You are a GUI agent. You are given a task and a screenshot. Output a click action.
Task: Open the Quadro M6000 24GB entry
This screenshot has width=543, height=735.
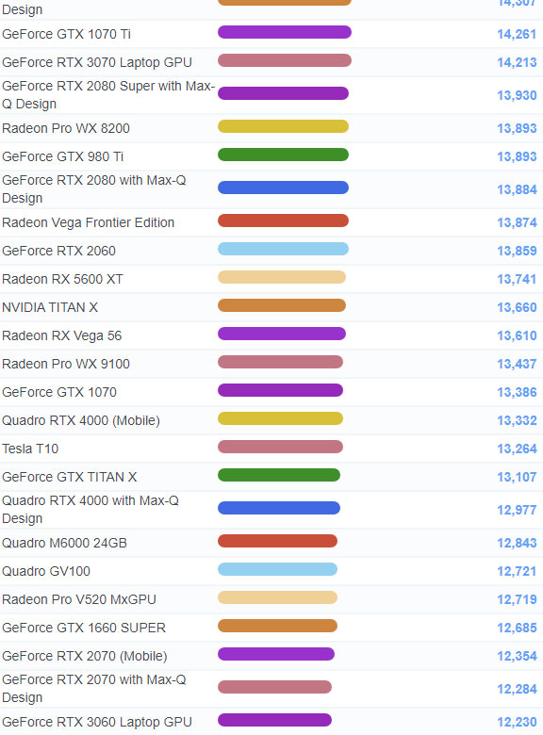[x=64, y=543]
